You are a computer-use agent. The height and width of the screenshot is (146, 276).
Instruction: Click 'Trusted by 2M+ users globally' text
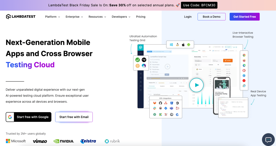pyautogui.click(x=26, y=134)
